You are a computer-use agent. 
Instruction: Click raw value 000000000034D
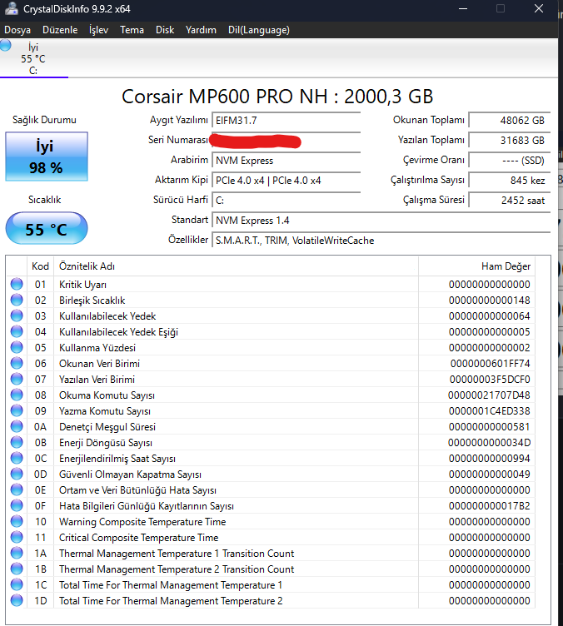pos(489,443)
